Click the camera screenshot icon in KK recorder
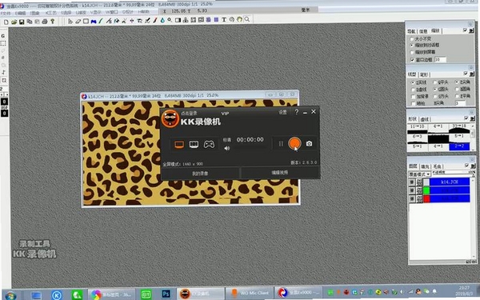 coord(309,143)
